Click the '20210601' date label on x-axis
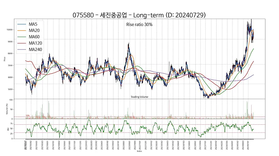279x156 pixels. click(x=47, y=145)
